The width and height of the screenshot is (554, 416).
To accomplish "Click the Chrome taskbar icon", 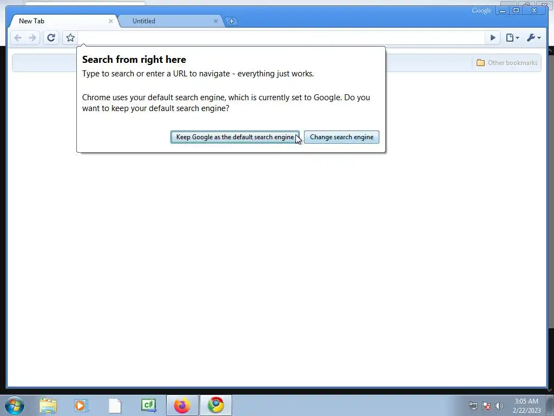I will click(215, 405).
